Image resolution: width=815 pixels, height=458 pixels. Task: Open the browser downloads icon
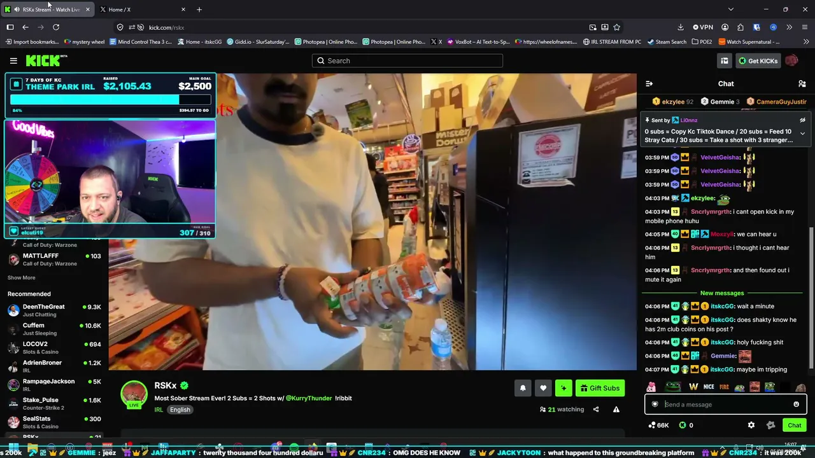[x=680, y=27]
